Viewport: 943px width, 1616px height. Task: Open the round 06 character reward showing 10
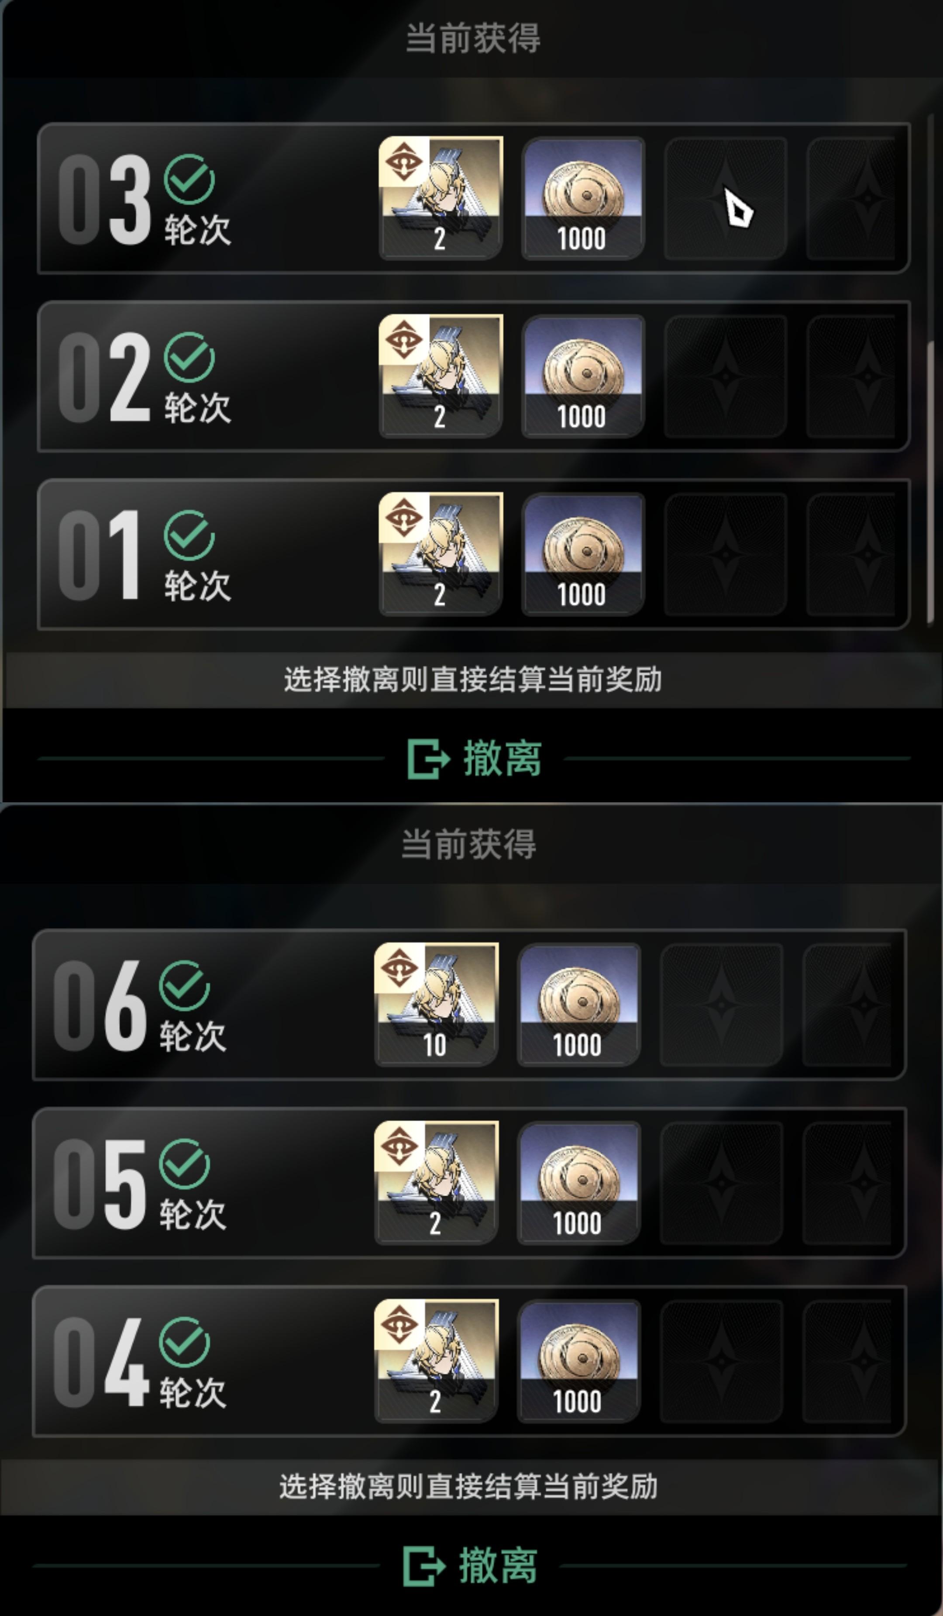[x=436, y=1005]
